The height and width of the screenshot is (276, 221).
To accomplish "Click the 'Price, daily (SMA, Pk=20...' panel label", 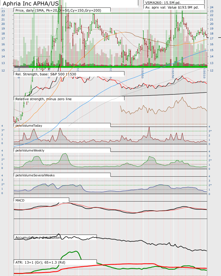I will pyautogui.click(x=58, y=10).
